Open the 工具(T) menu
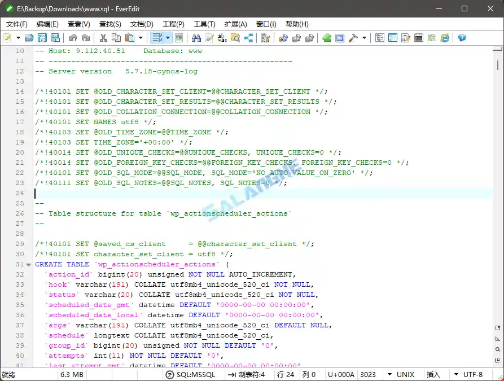 pos(204,24)
